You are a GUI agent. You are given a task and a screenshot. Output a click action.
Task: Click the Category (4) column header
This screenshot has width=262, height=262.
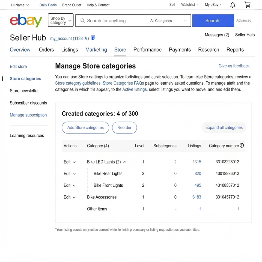coord(98,146)
